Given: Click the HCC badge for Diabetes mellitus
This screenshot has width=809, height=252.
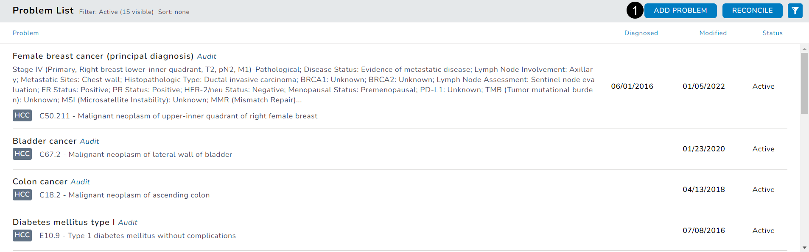Looking at the screenshot, I should tap(22, 235).
